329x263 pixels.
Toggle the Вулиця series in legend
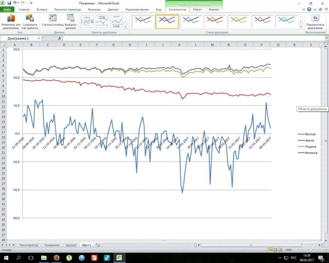click(x=310, y=134)
